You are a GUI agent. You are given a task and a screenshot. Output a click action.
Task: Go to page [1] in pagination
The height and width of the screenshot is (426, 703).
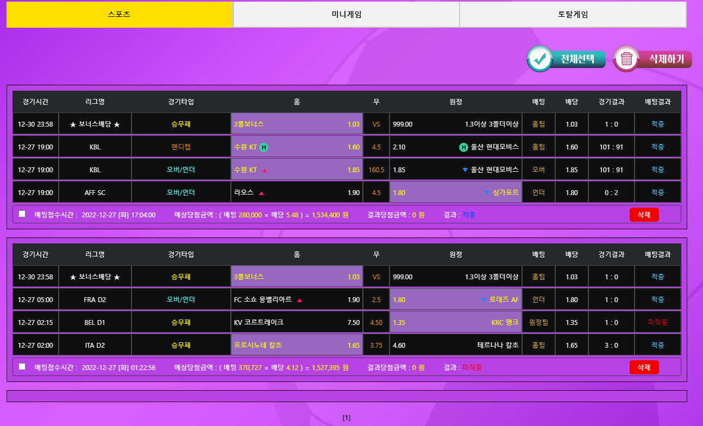coord(347,418)
